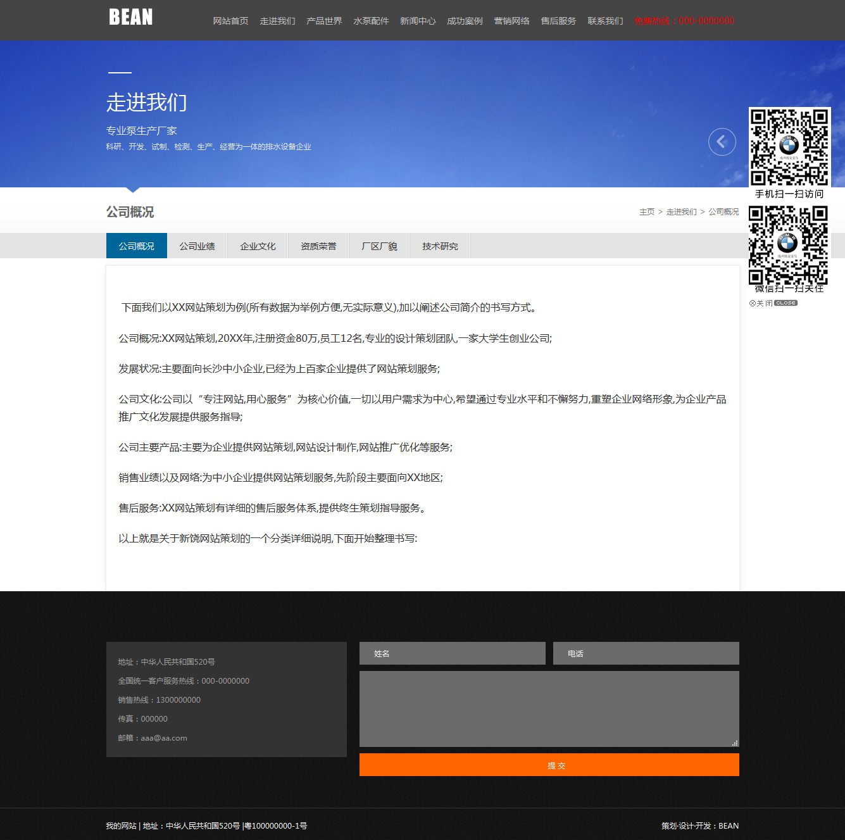The image size is (845, 840).
Task: Switch to the 企业文化 tab
Action: (258, 246)
